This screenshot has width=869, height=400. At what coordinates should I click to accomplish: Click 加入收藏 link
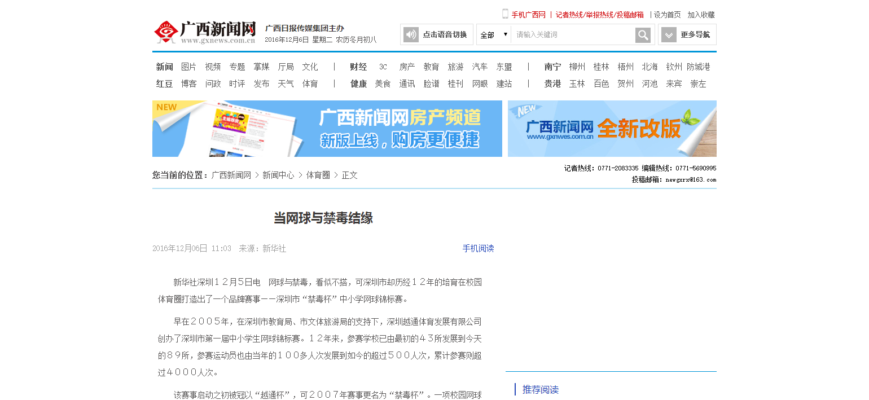pyautogui.click(x=701, y=15)
